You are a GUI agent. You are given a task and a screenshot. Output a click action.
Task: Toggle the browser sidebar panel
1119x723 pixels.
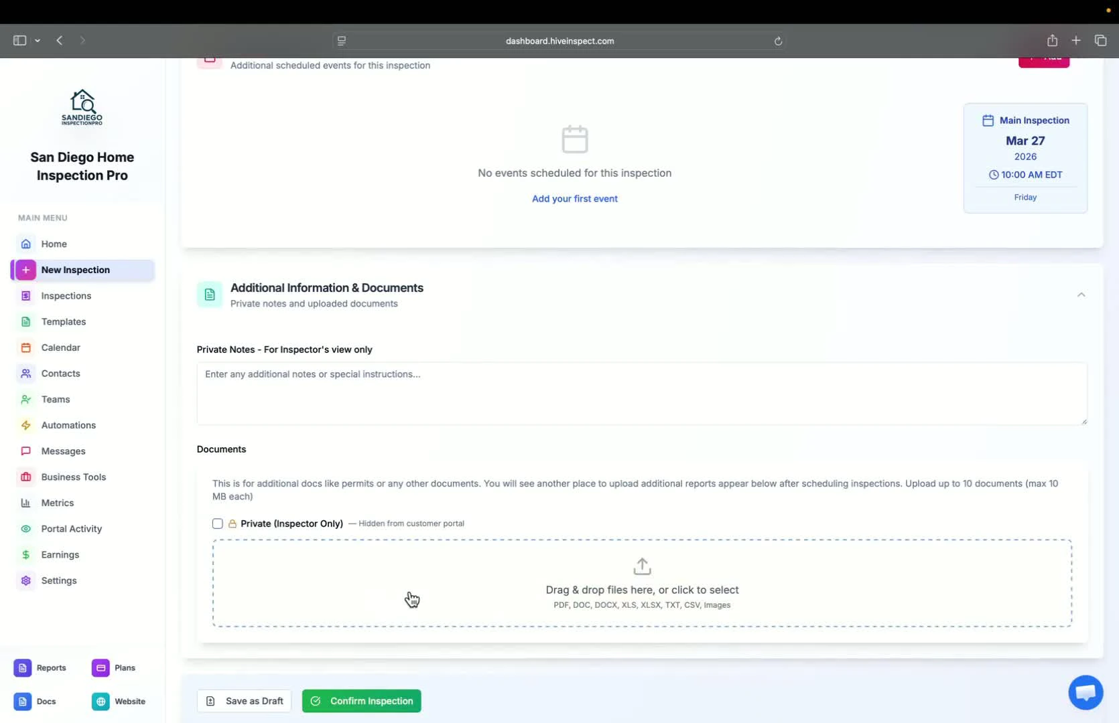coord(19,41)
